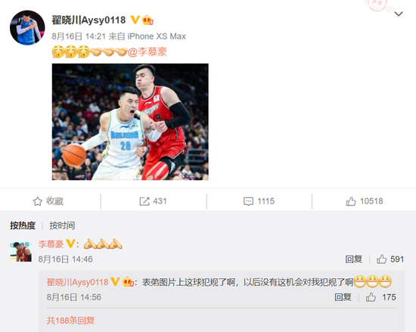
Task: Reply to 翟晓川's nested comment with 回复
Action: (x=343, y=297)
